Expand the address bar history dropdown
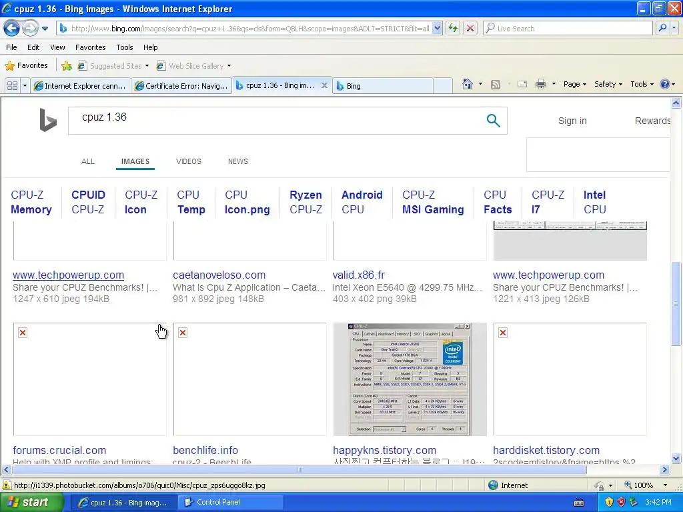The width and height of the screenshot is (683, 512). coord(438,29)
